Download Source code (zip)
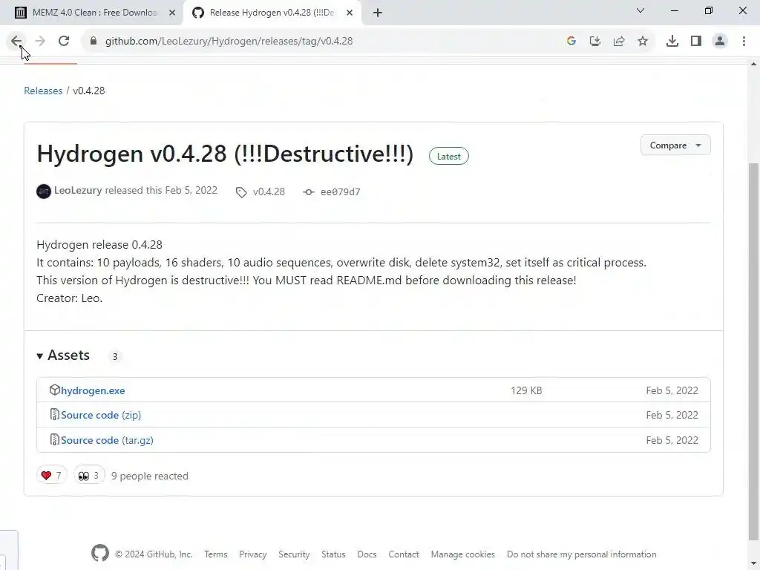The width and height of the screenshot is (760, 570). [101, 416]
